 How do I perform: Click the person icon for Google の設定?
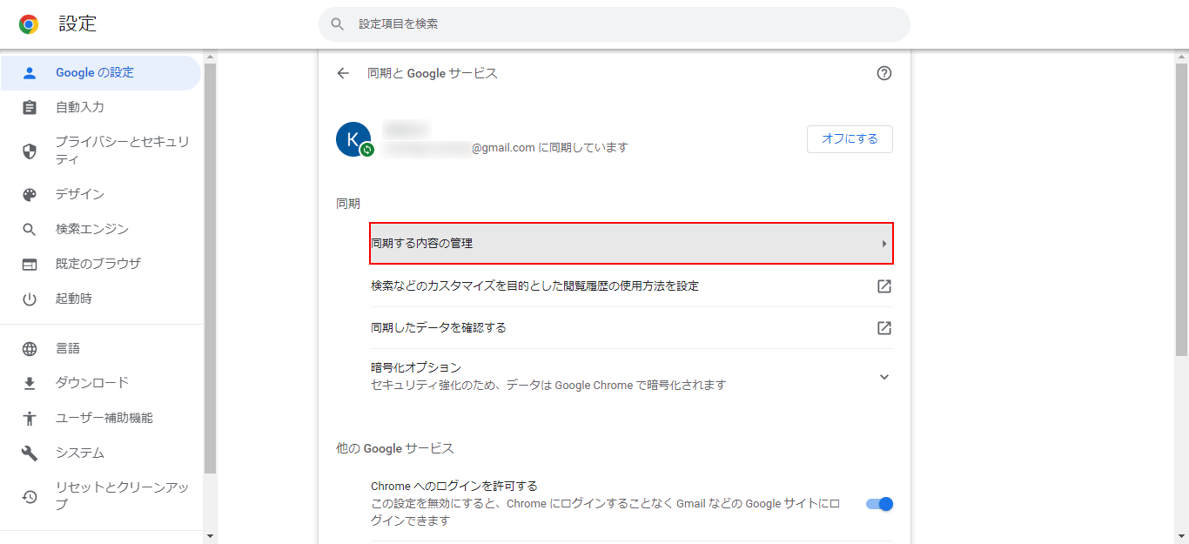[30, 73]
